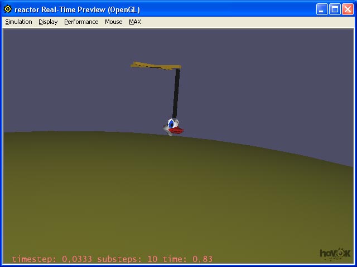This screenshot has width=357, height=267.
Task: Open the Mouse menu
Action: pyautogui.click(x=113, y=22)
